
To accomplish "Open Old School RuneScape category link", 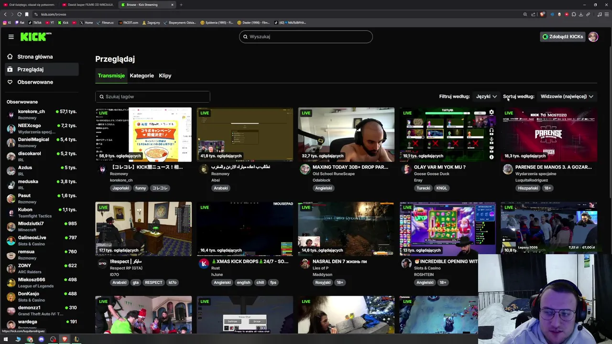I will 334,174.
